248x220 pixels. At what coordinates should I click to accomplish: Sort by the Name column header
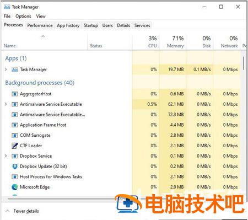[x=44, y=42]
